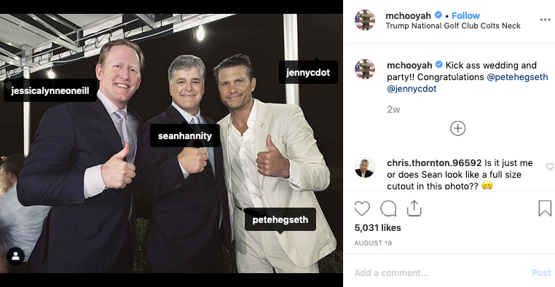Viewport: 555px width, 287px height.
Task: View the 5,031 likes list
Action: pyautogui.click(x=378, y=228)
